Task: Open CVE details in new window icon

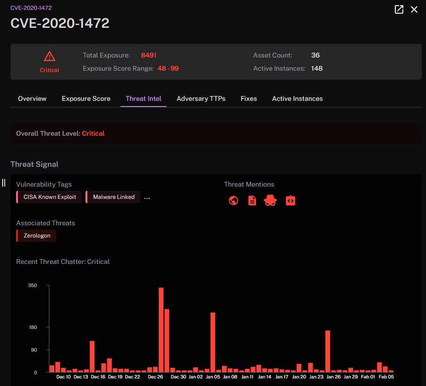Action: 399,9
